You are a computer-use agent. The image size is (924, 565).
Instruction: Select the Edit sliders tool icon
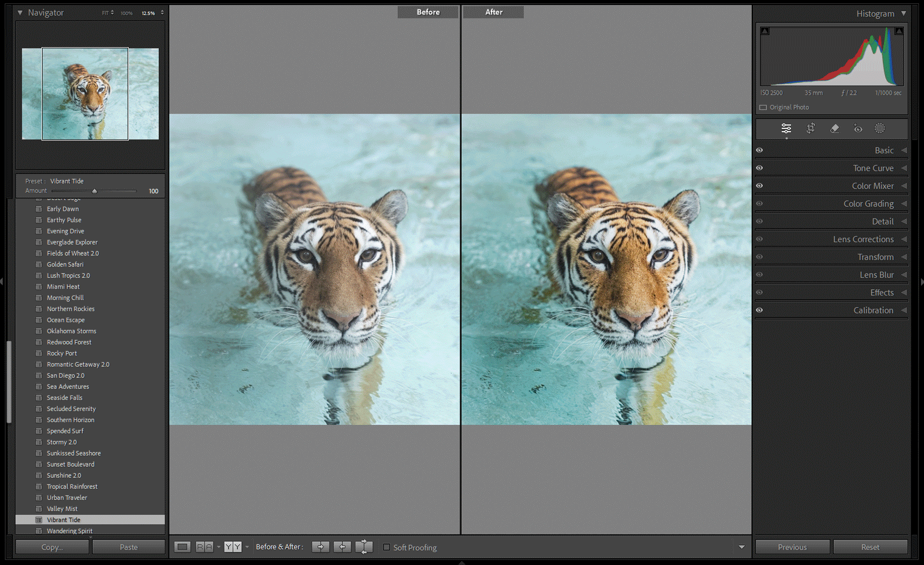tap(786, 128)
